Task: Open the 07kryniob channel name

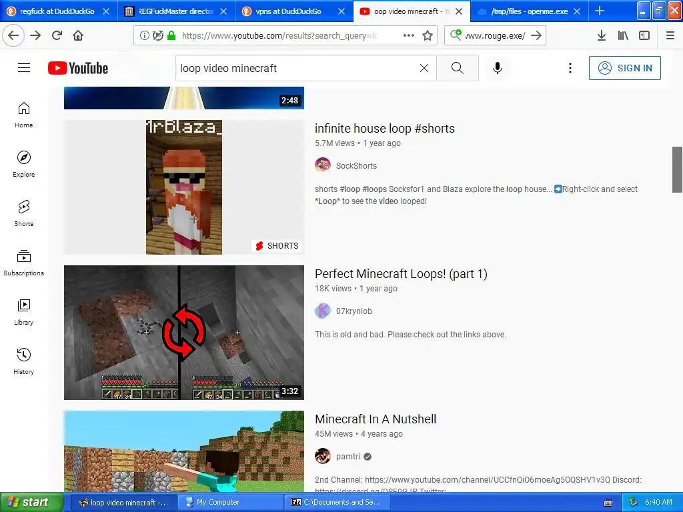Action: point(354,311)
